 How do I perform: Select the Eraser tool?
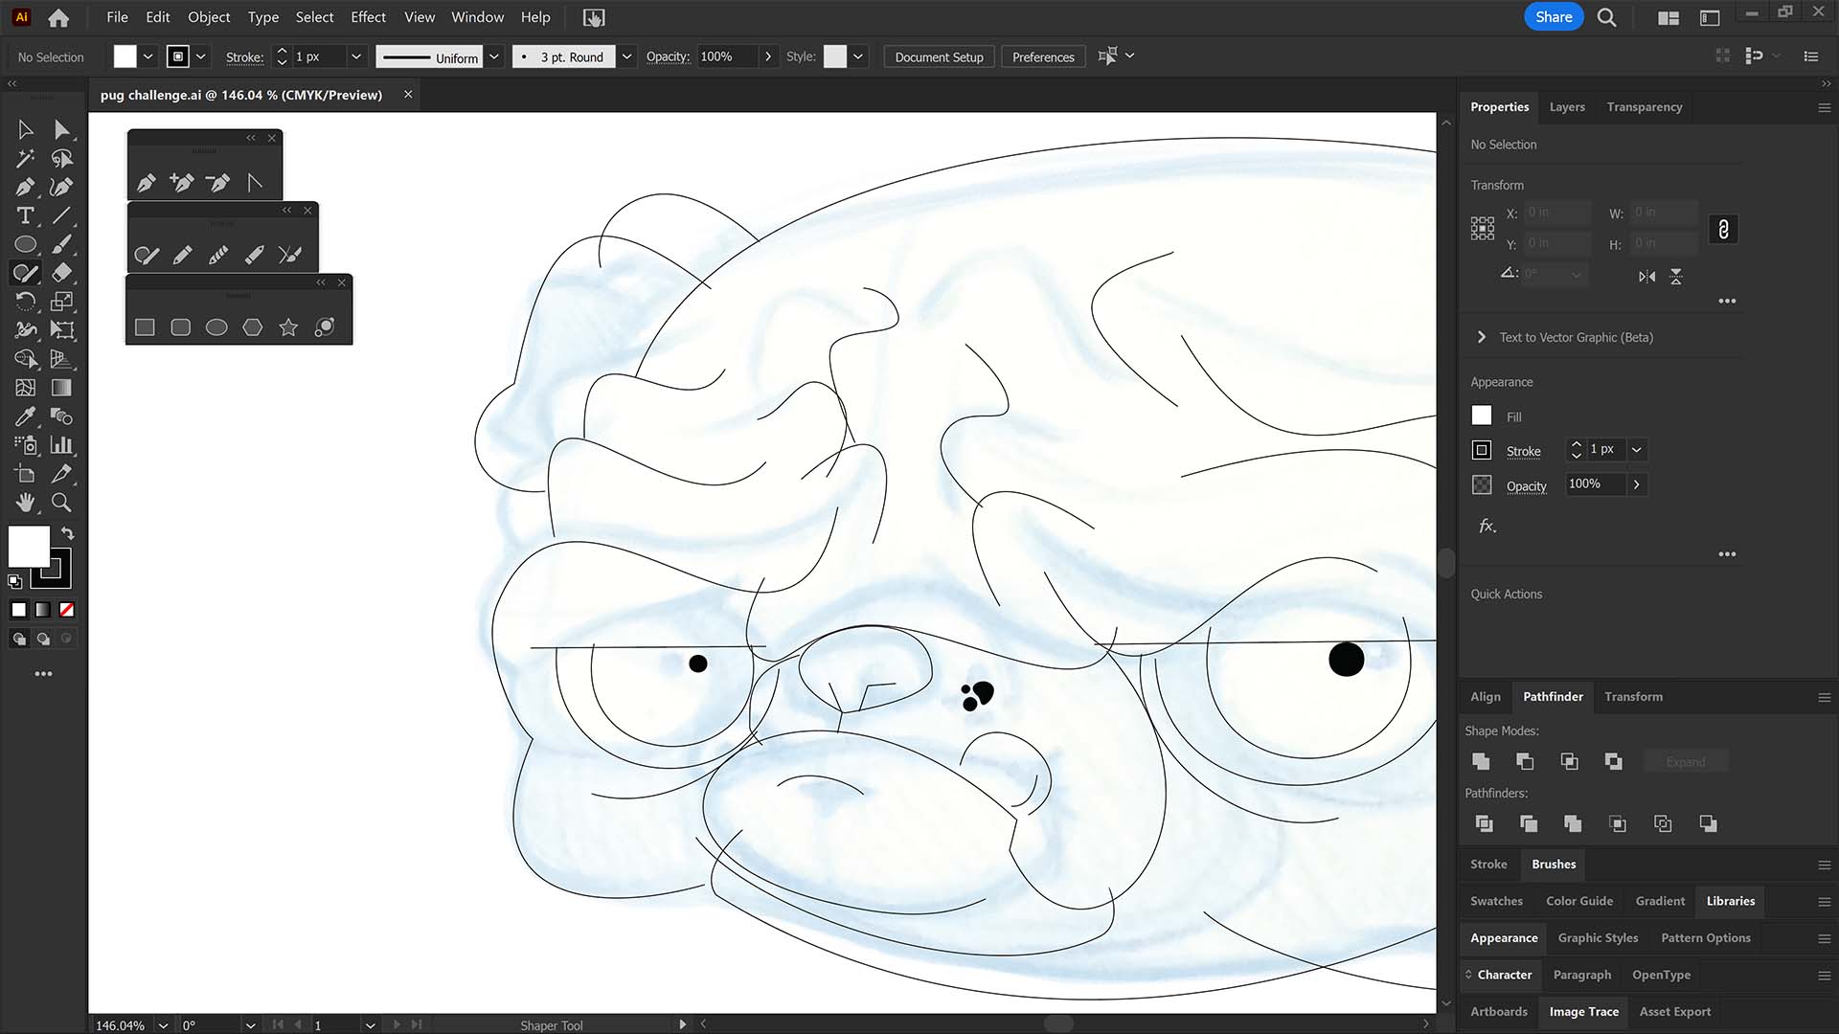(62, 273)
